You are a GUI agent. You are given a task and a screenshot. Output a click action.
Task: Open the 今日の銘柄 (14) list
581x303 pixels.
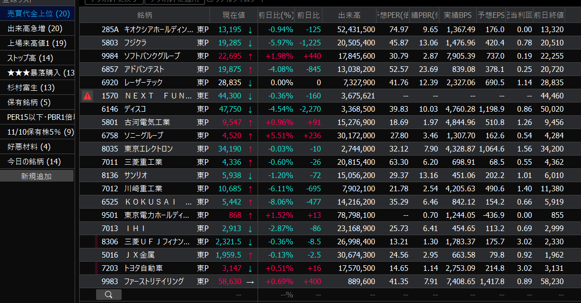(34, 162)
